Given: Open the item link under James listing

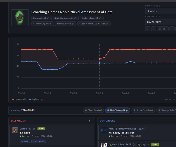Looking at the screenshot, I should pyautogui.click(x=25, y=141).
